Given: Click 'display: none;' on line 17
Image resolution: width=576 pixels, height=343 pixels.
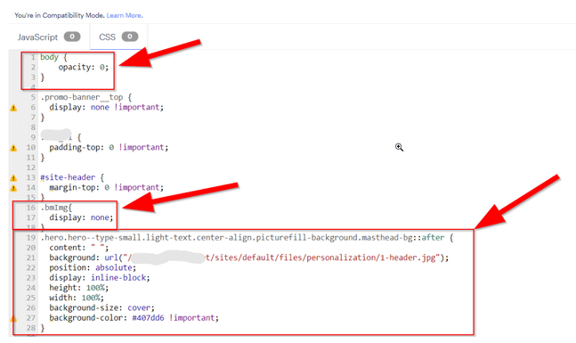Looking at the screenshot, I should point(81,217).
